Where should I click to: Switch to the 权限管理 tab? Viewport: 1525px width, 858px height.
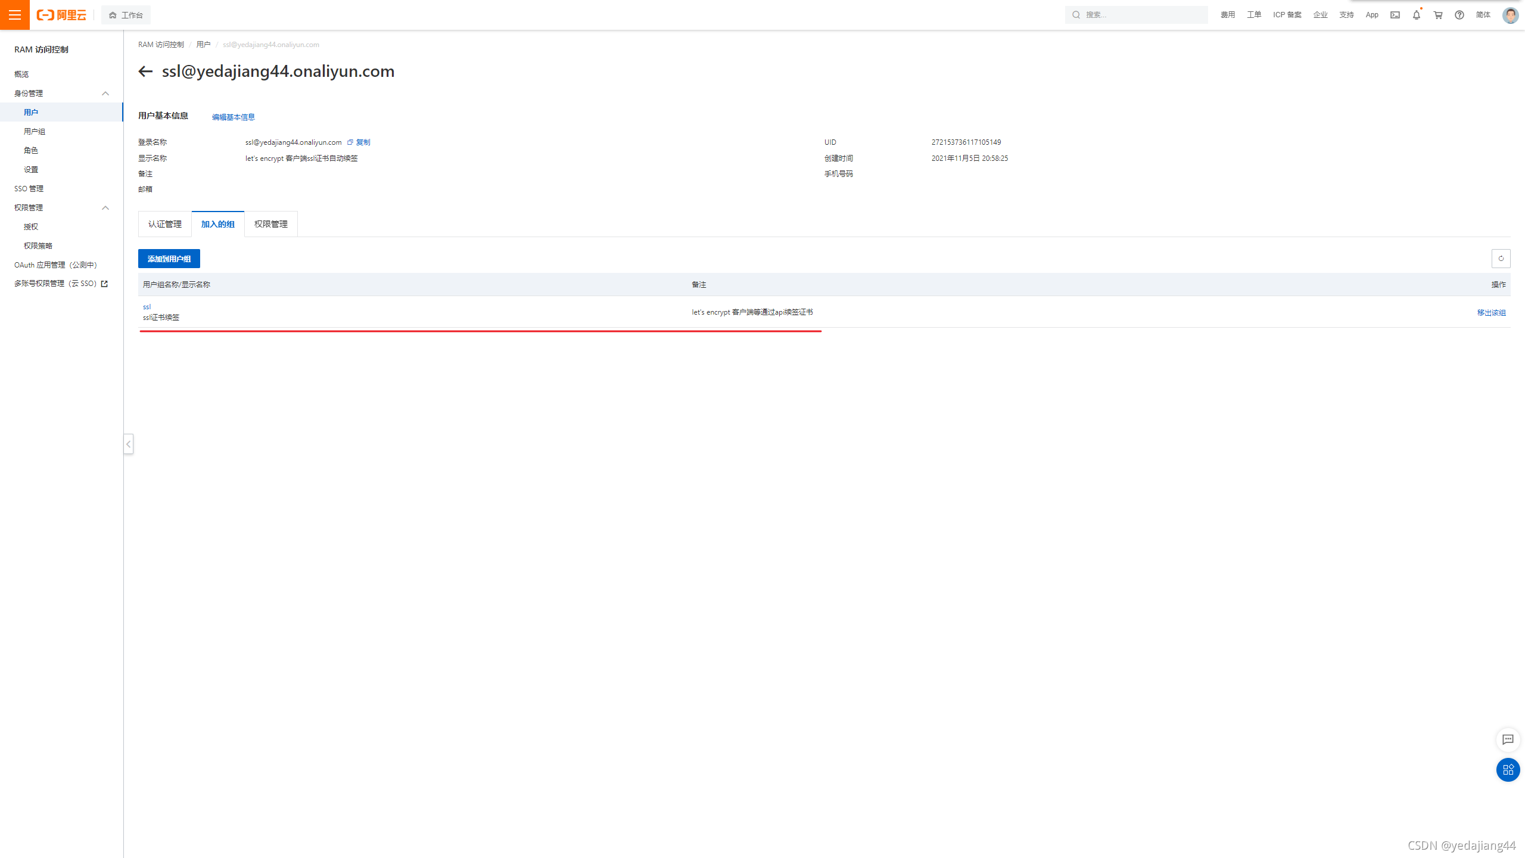click(271, 224)
